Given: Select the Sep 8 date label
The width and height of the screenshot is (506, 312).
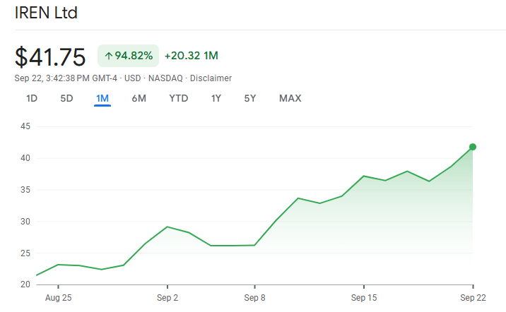Looking at the screenshot, I should click(254, 298).
